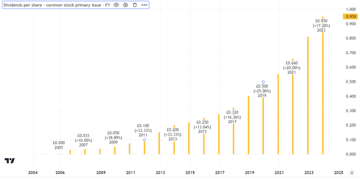
Task: Click blue circle marker on 2011 bar
Action: [x=144, y=140]
